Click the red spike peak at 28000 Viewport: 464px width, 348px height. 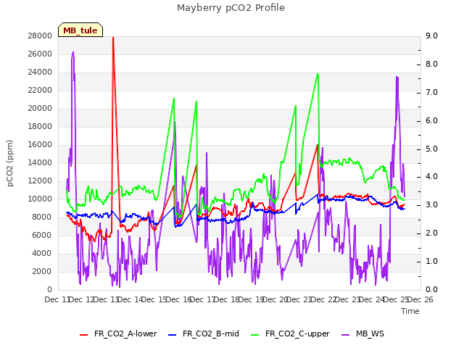113,38
